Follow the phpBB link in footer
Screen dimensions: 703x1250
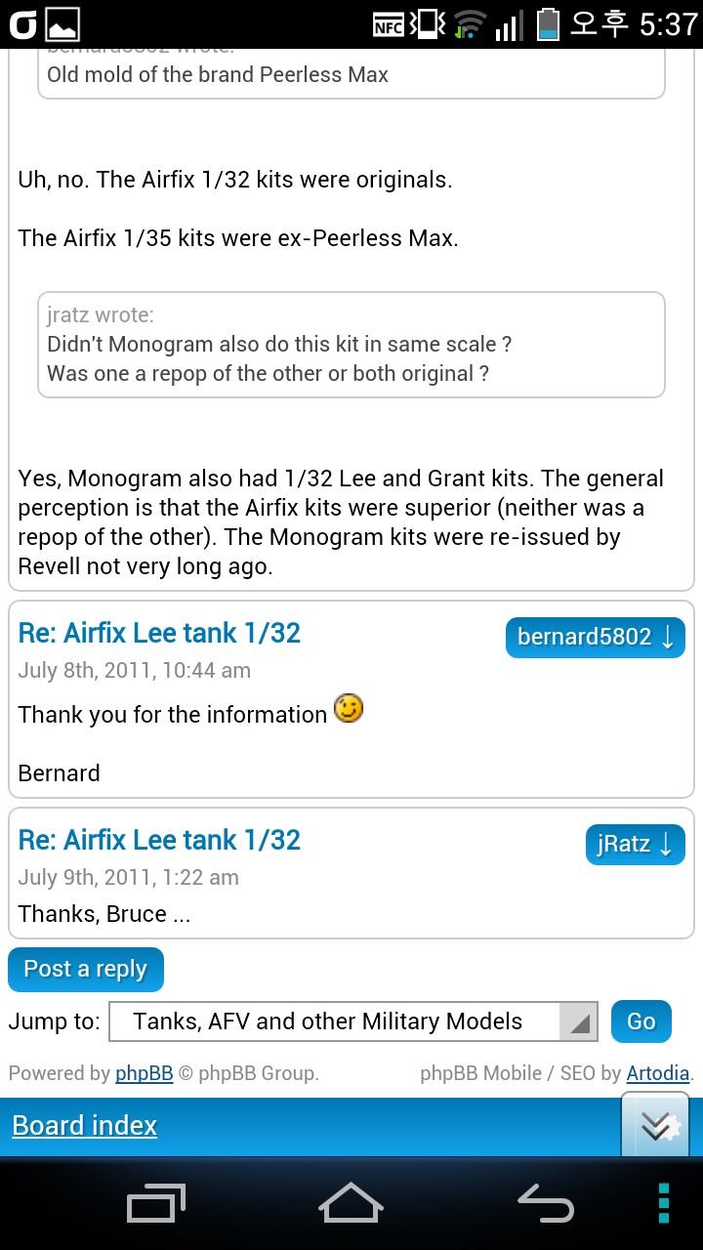pos(144,1073)
